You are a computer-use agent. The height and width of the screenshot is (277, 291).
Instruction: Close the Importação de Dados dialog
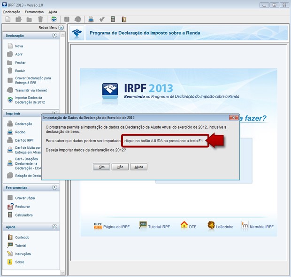(233, 117)
